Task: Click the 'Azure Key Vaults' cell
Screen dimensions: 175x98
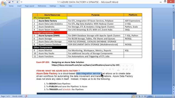Action: tap(52, 53)
